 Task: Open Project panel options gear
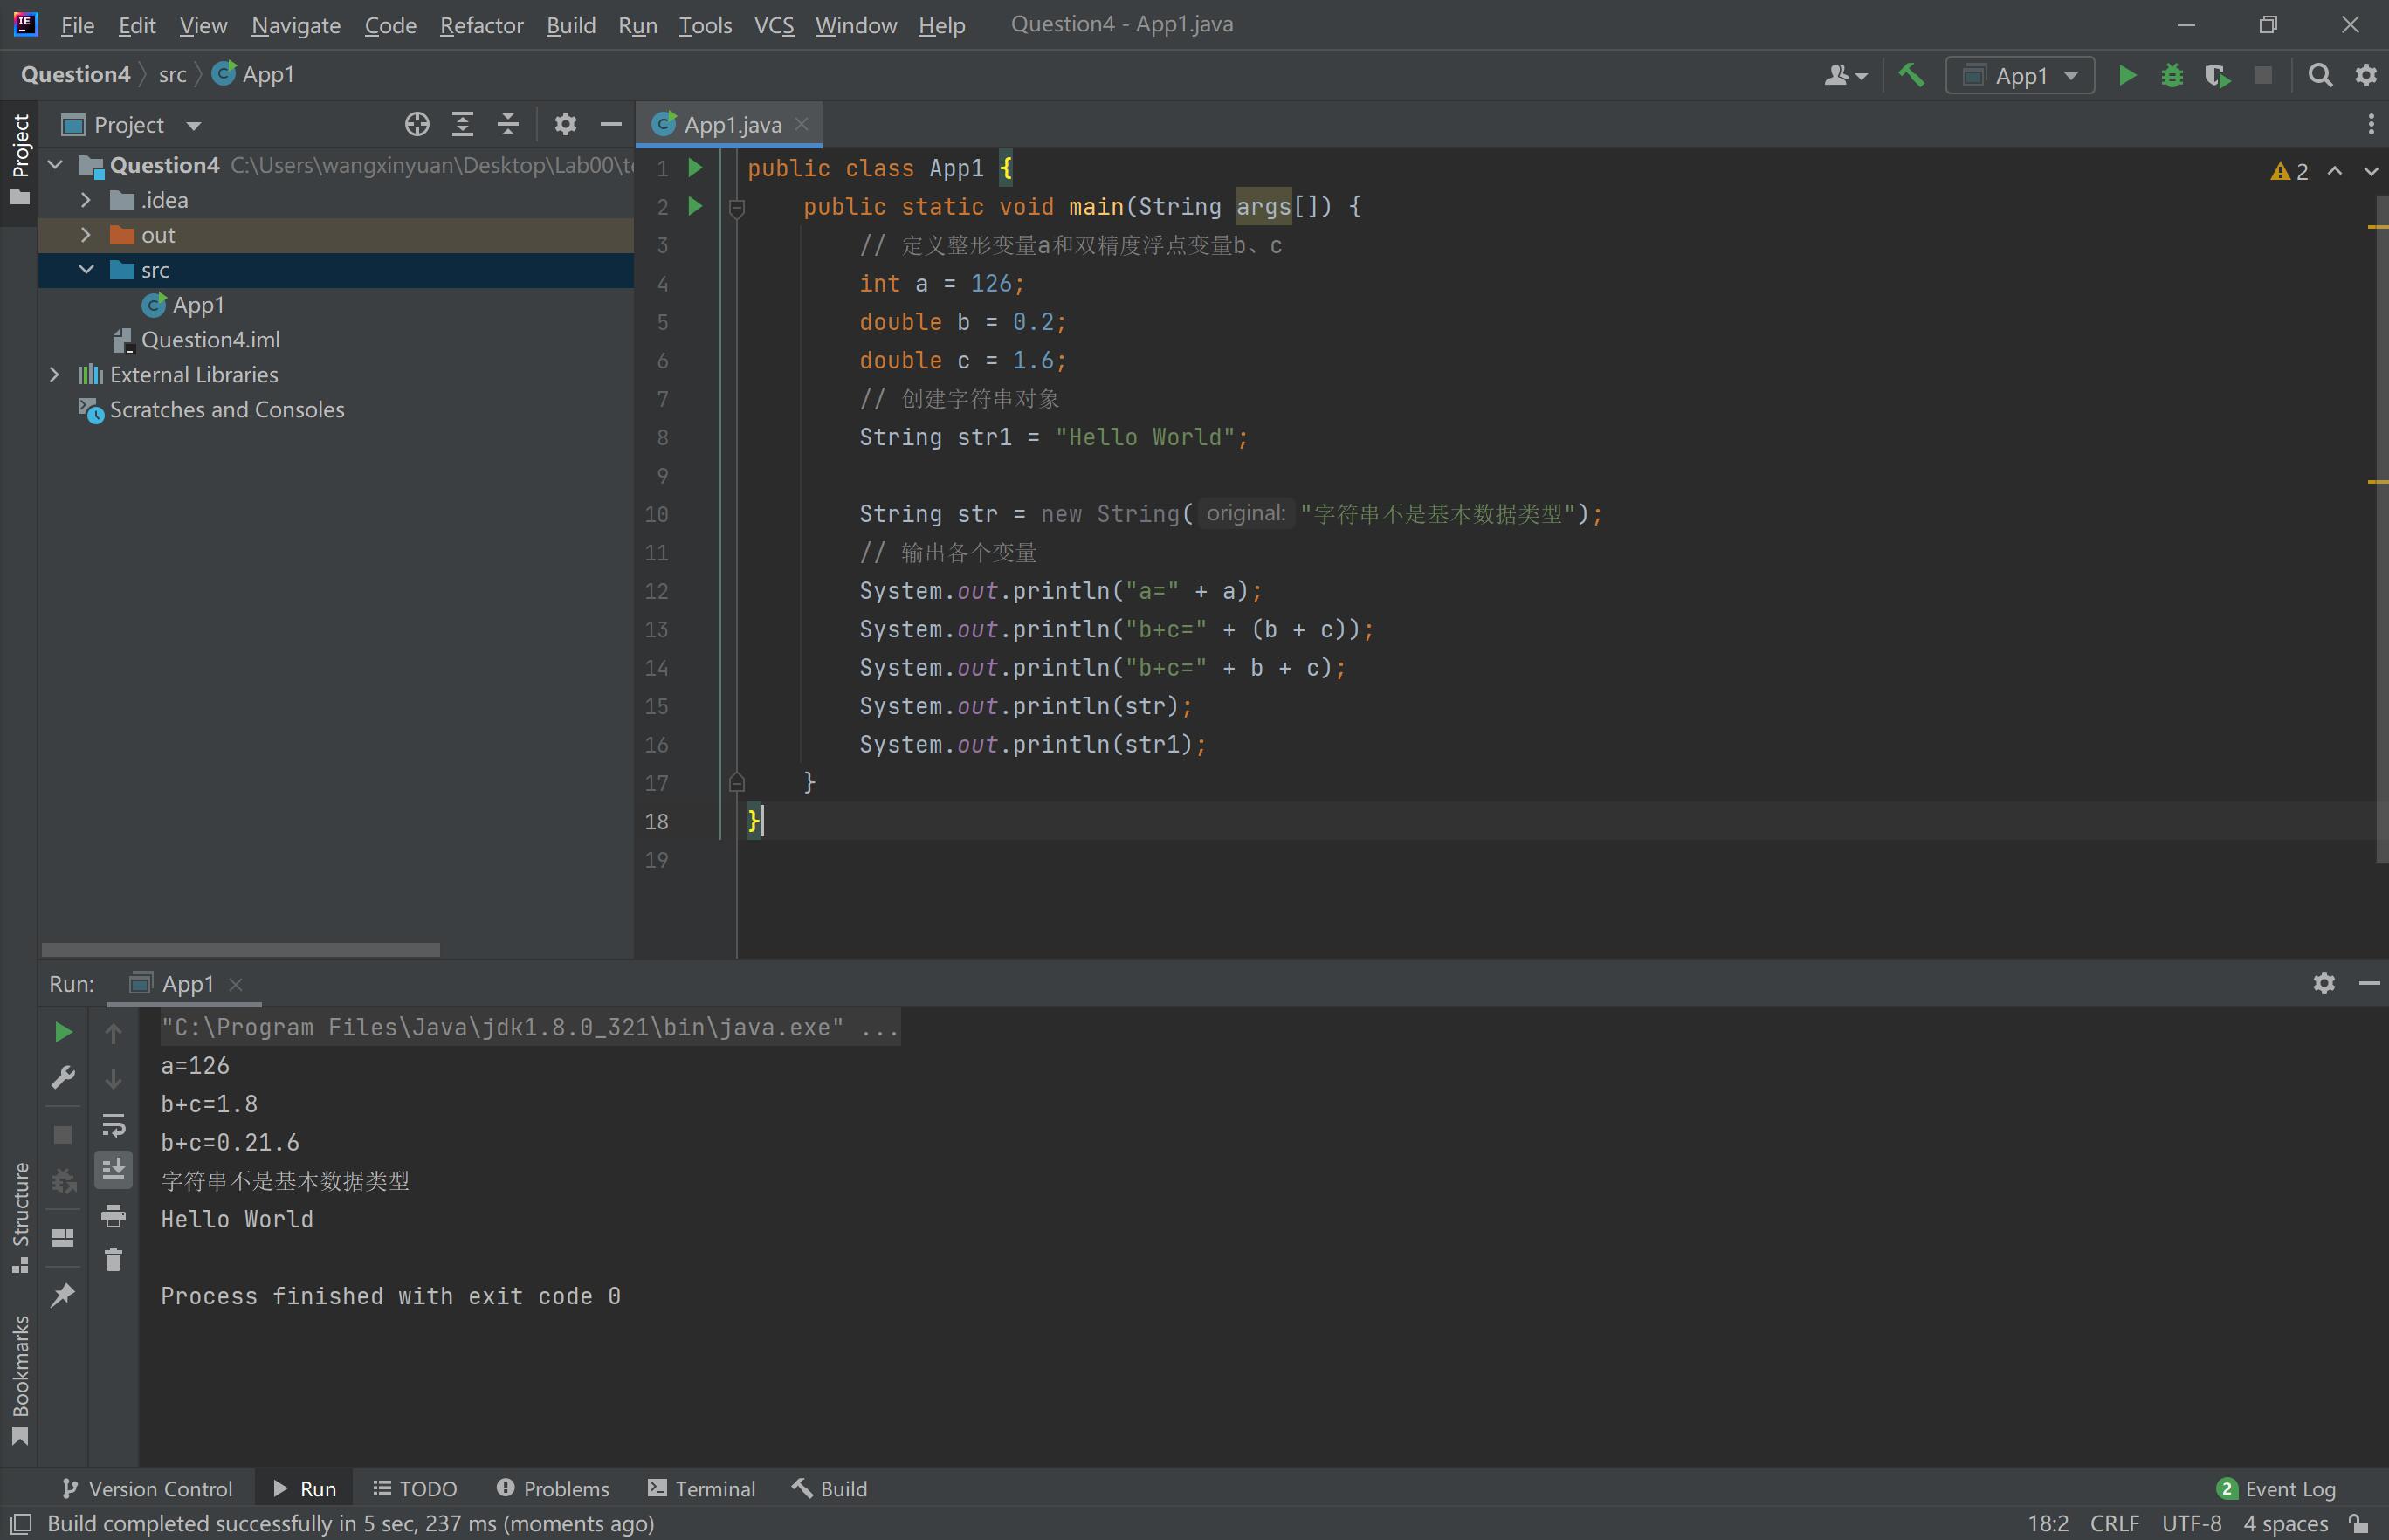click(565, 125)
